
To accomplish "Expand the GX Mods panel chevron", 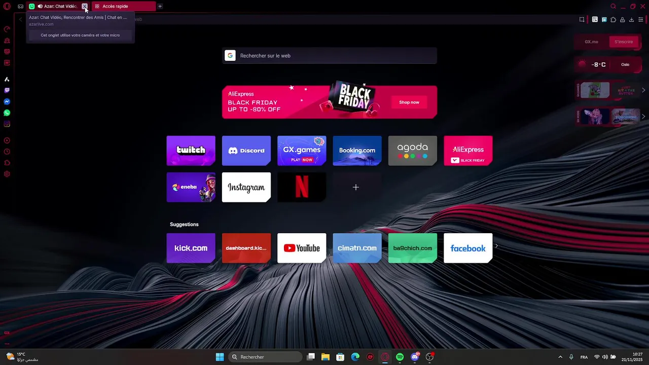I will (x=643, y=117).
